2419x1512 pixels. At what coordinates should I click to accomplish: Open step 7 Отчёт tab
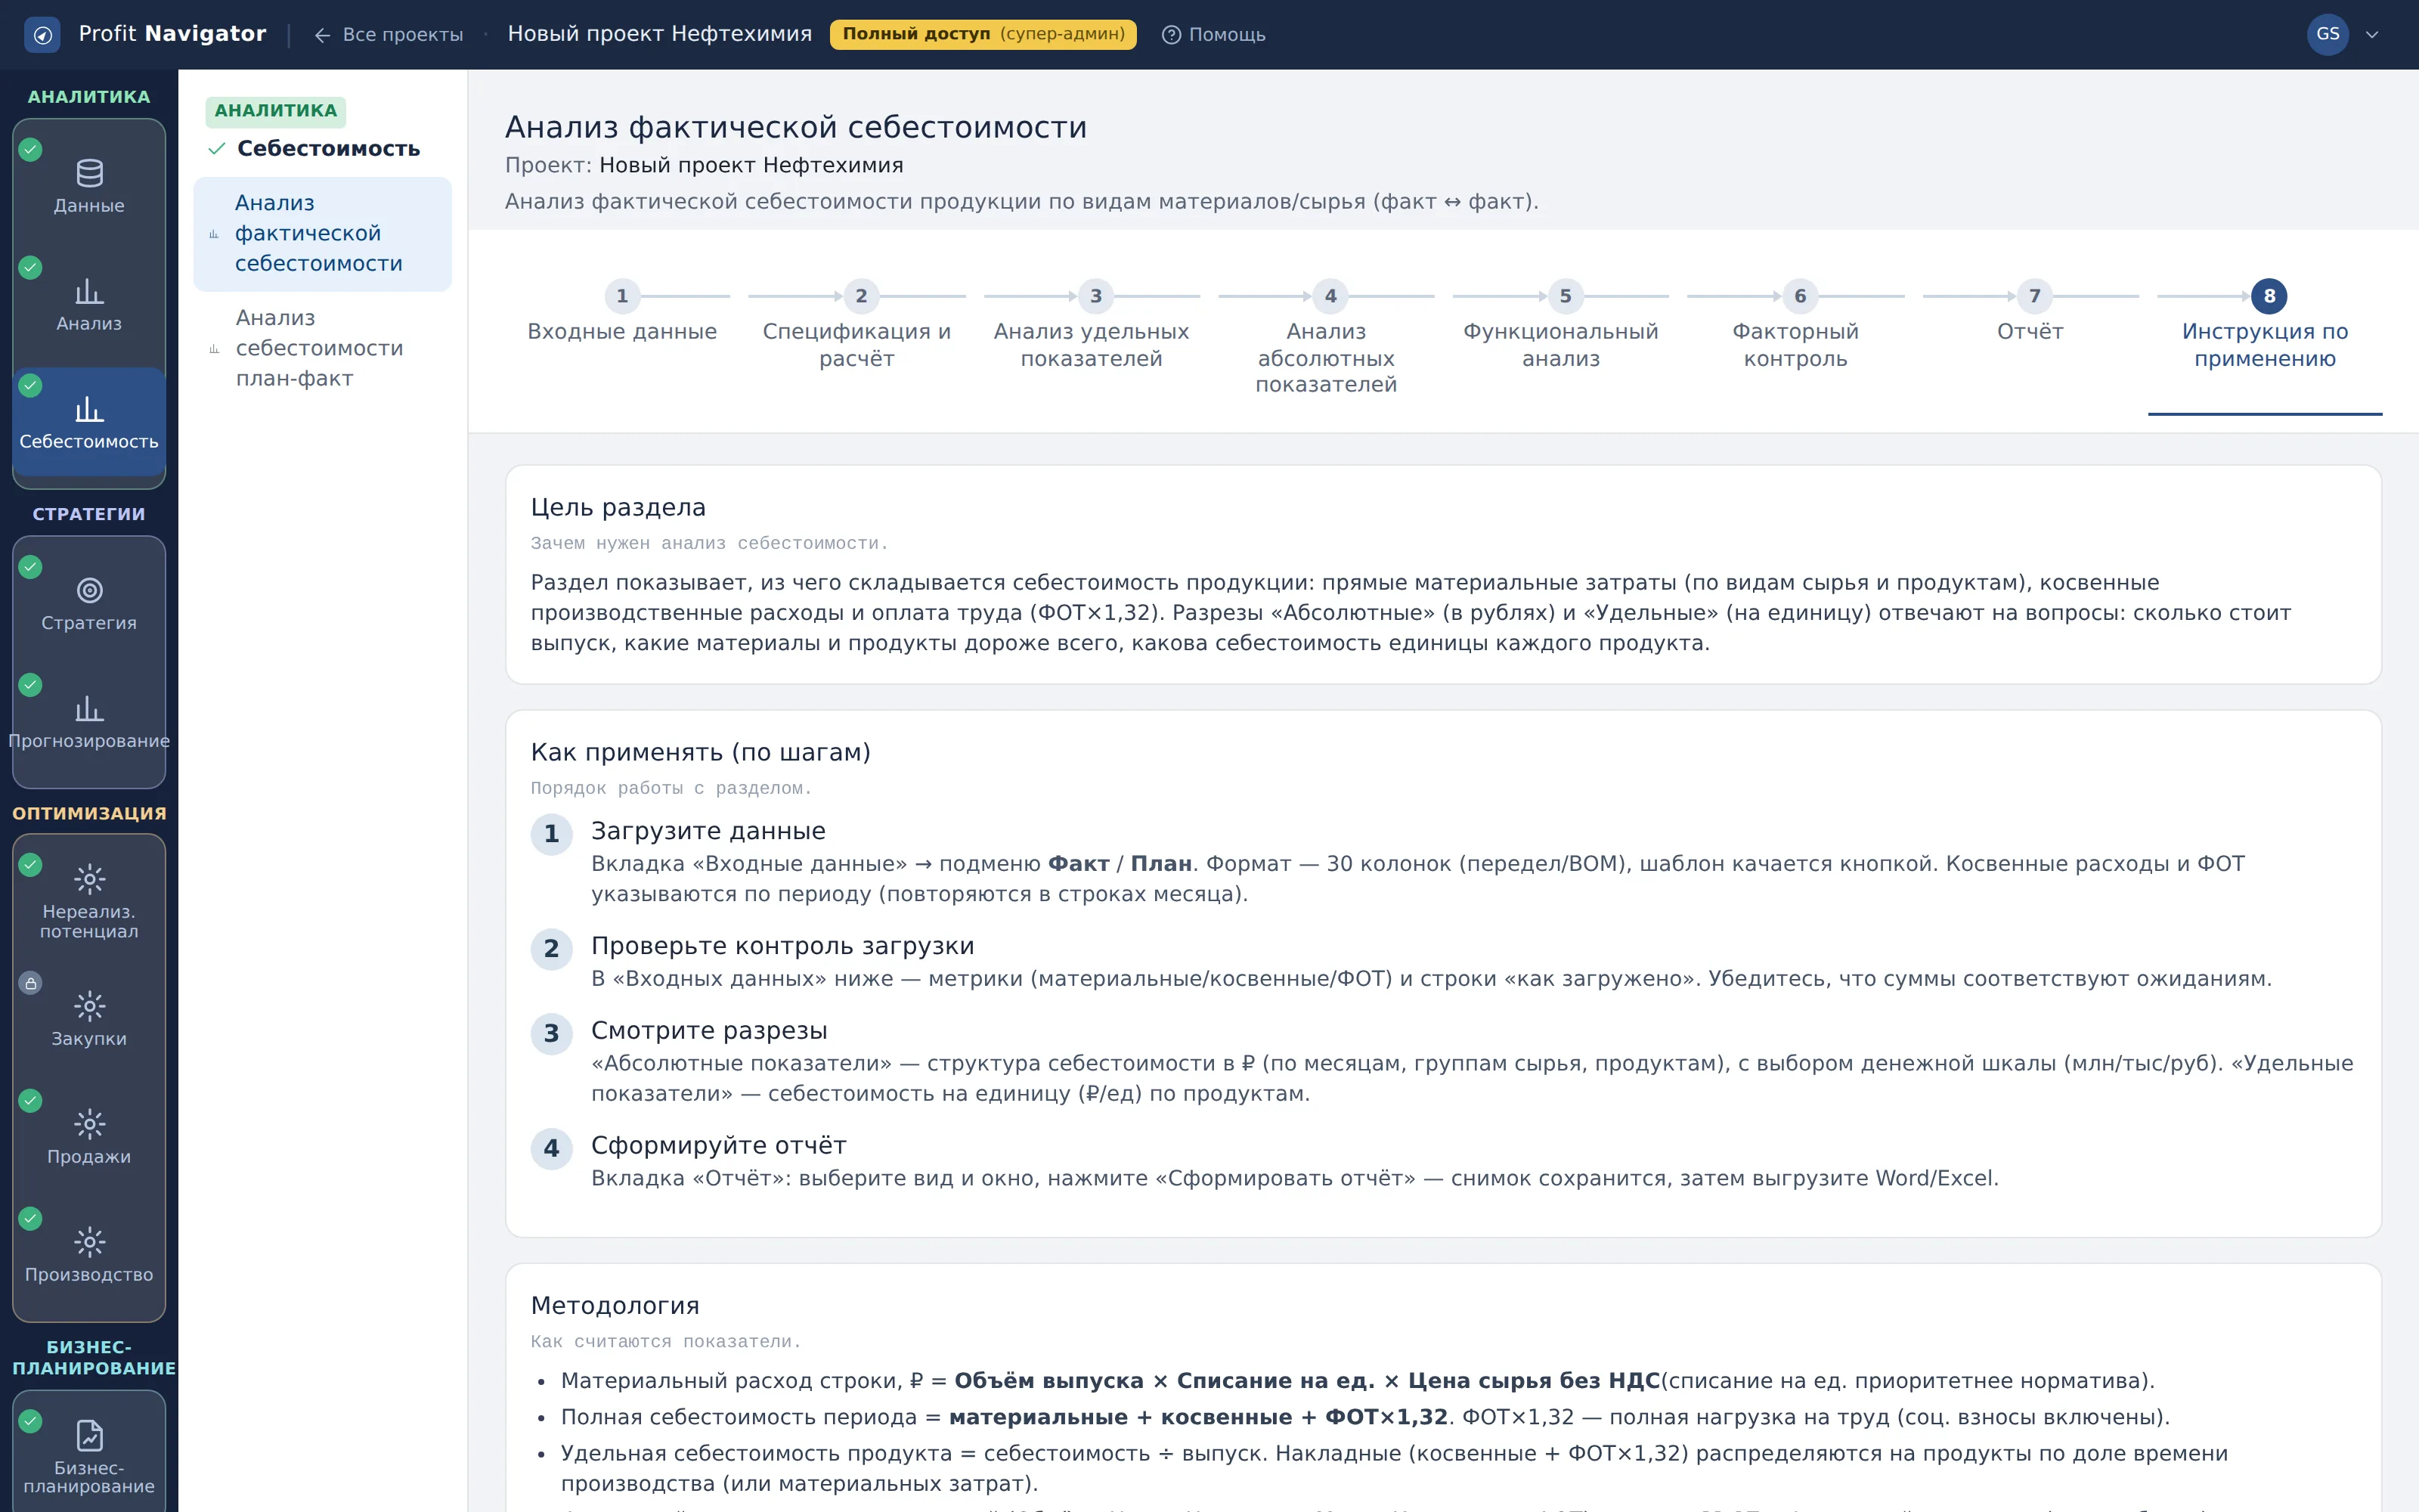pyautogui.click(x=2029, y=313)
